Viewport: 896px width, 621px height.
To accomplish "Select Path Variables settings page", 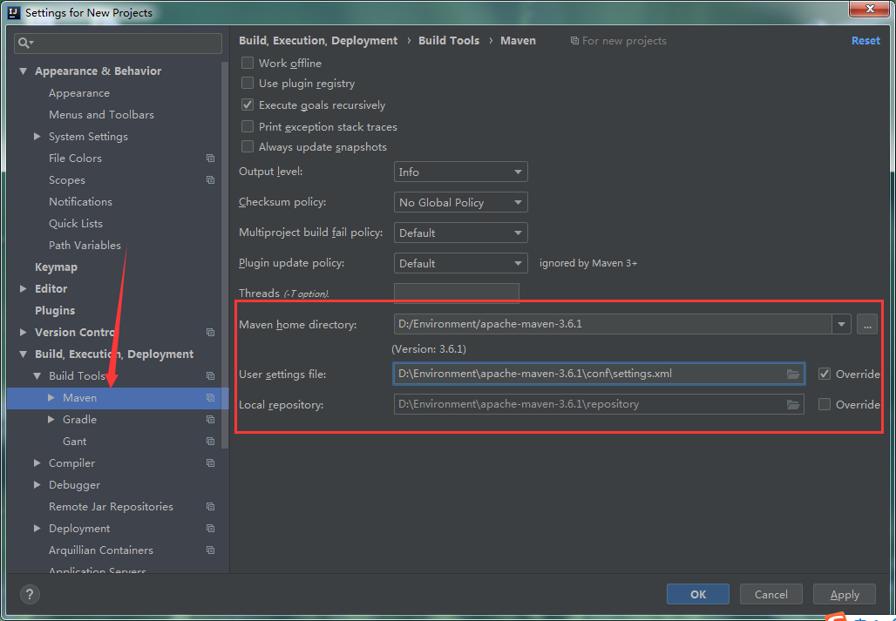I will (85, 245).
